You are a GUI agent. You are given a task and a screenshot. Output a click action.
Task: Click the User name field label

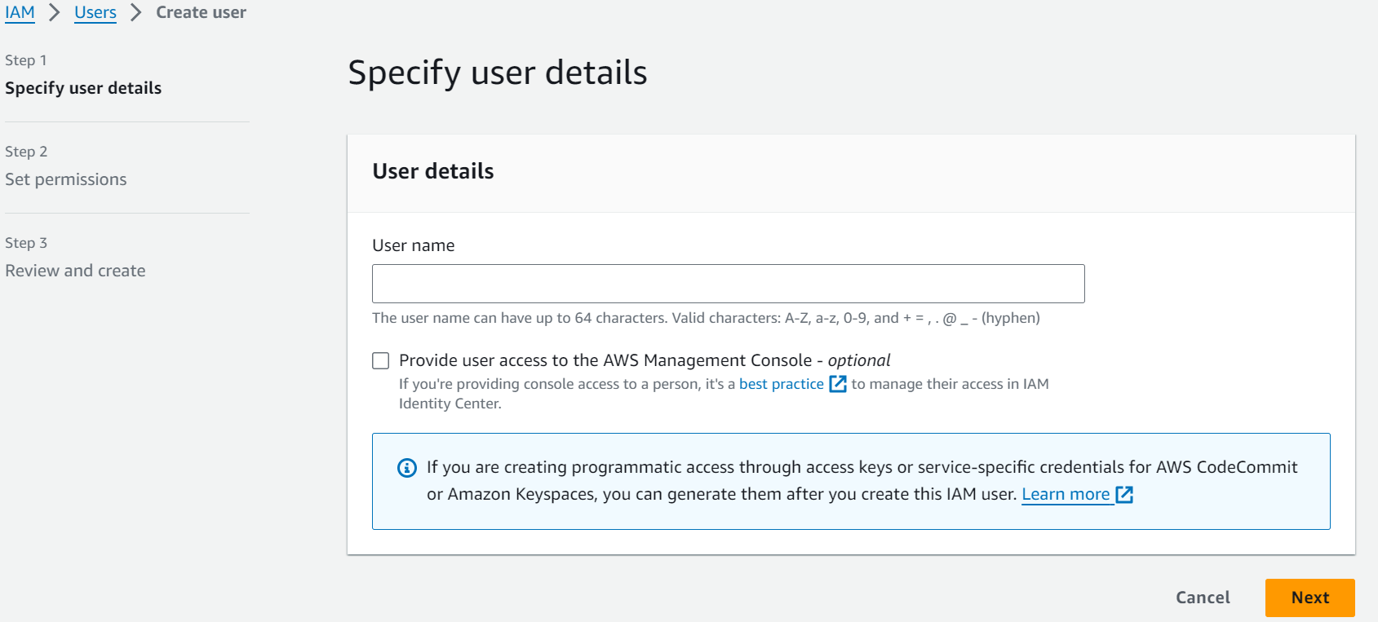pos(414,245)
